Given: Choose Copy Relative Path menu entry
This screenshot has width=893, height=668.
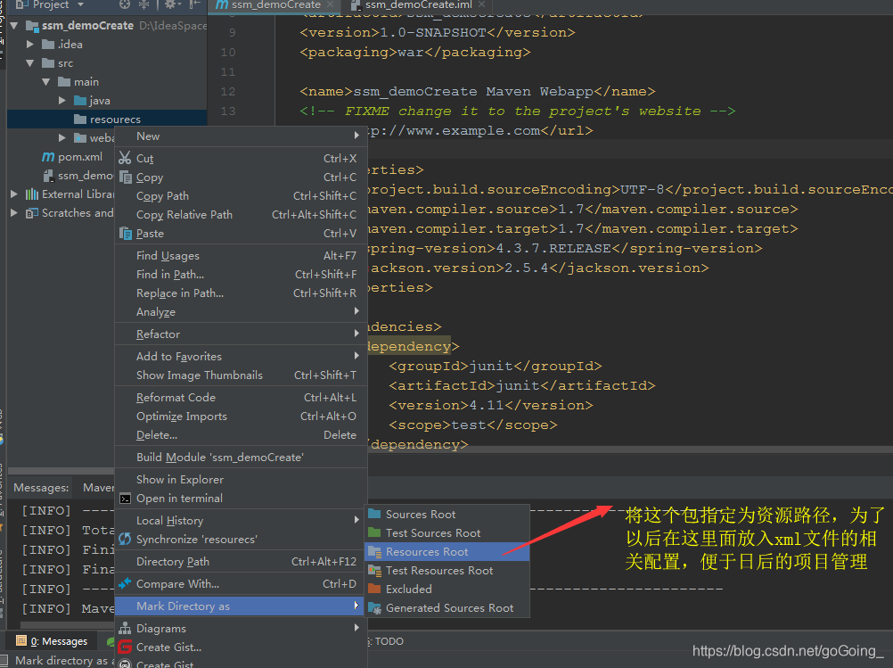Looking at the screenshot, I should click(241, 215).
